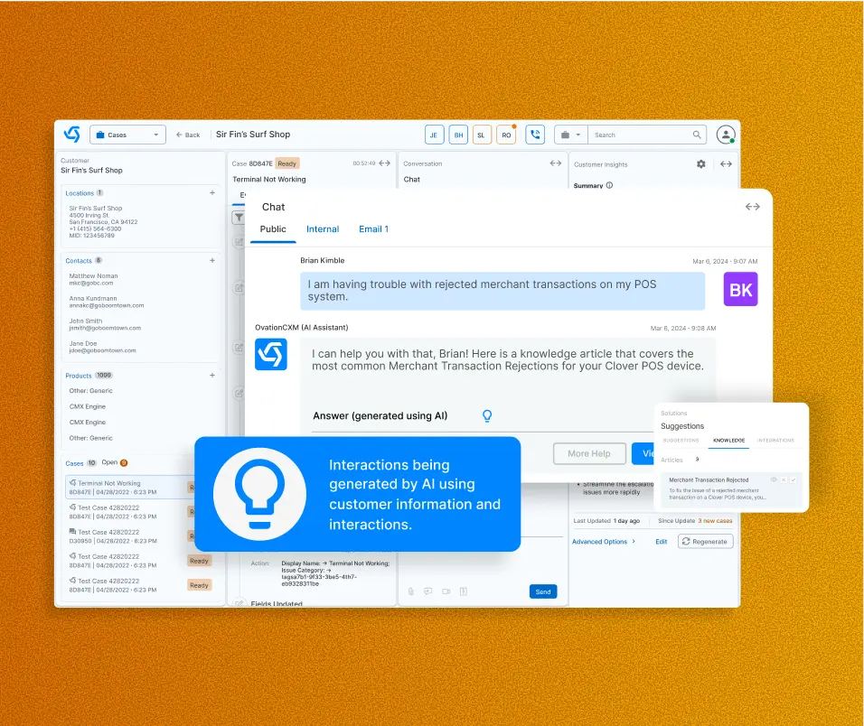Start a phone call with the phone icon
The width and height of the screenshot is (864, 726).
(535, 135)
